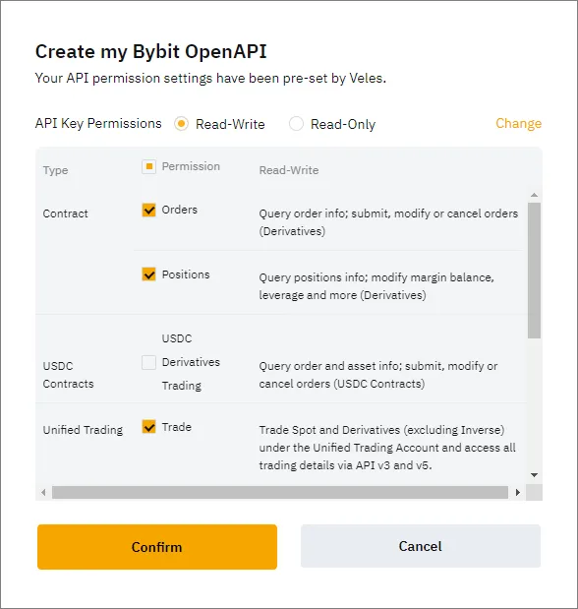Click the horizontal scrollbar right arrow
Screen dimensions: 578x609
[517, 492]
